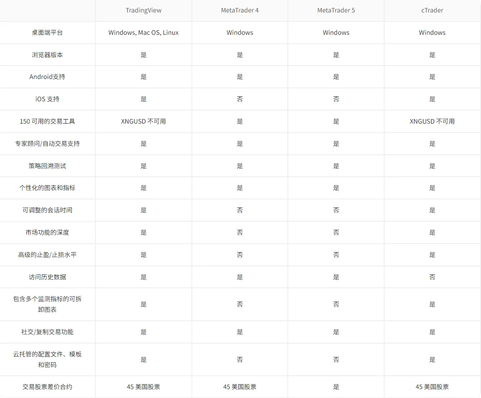This screenshot has width=481, height=398.
Task: Select the 专家顾问/自动交易支持 row label
Action: pos(47,144)
